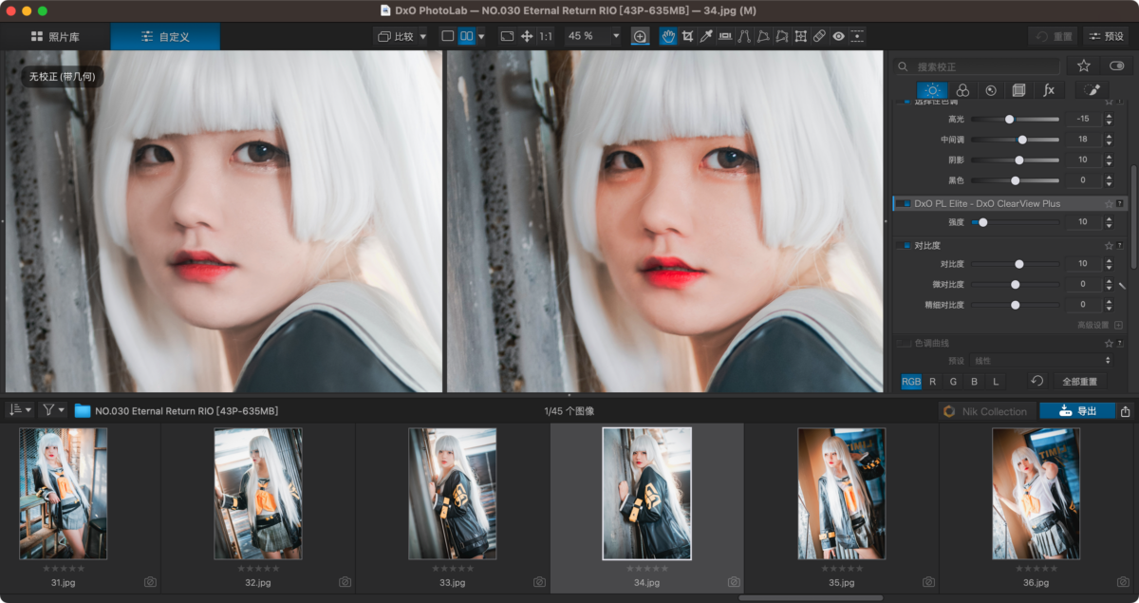Click the local adjustments brush icon

1092,90
